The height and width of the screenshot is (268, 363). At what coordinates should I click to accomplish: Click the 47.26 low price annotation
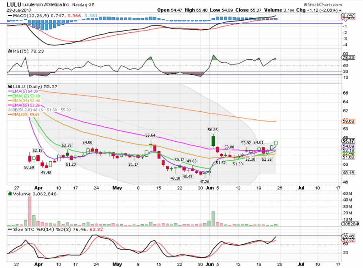point(206,181)
